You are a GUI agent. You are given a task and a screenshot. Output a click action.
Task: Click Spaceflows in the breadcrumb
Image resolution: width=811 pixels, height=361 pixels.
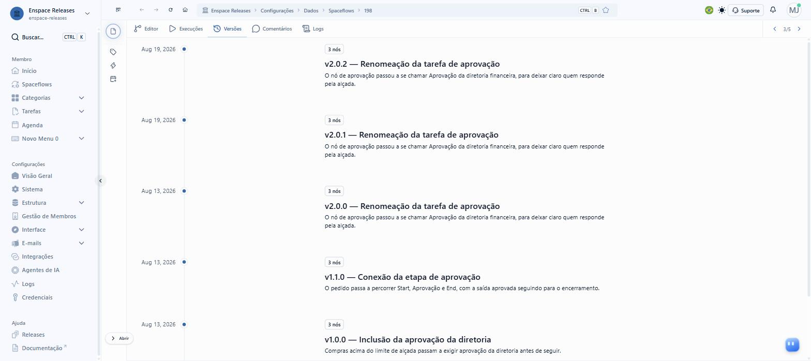pos(341,10)
